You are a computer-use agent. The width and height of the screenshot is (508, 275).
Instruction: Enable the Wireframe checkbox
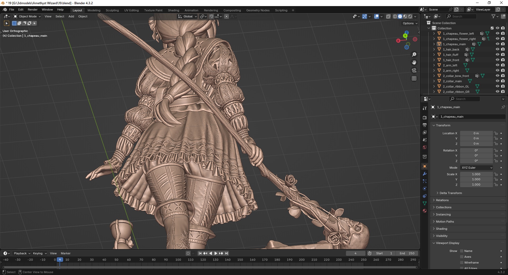462,263
